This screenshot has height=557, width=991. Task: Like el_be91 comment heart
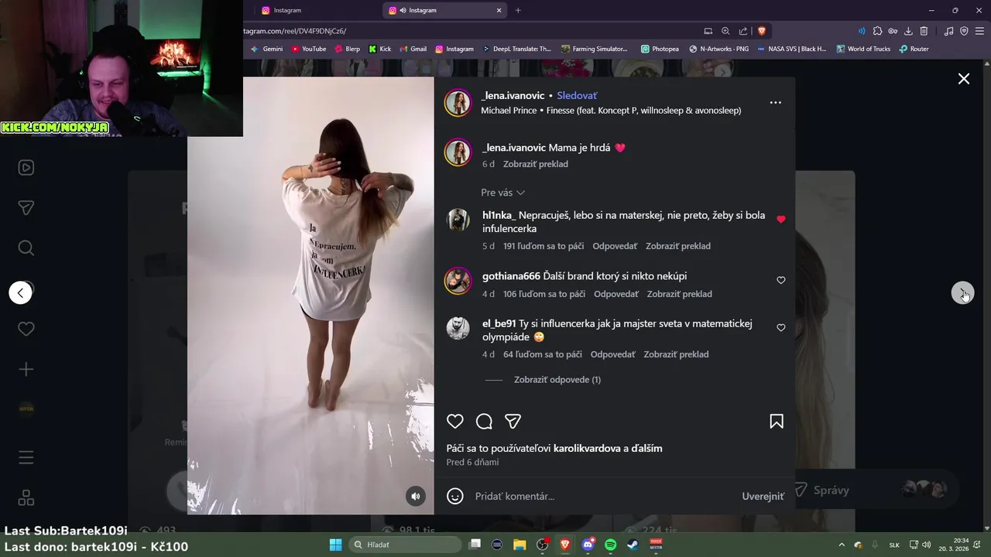pos(780,328)
